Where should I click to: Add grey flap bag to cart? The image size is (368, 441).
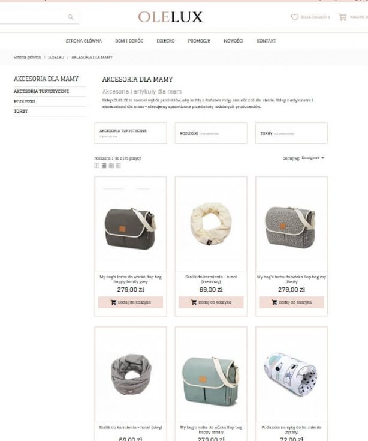(x=131, y=302)
